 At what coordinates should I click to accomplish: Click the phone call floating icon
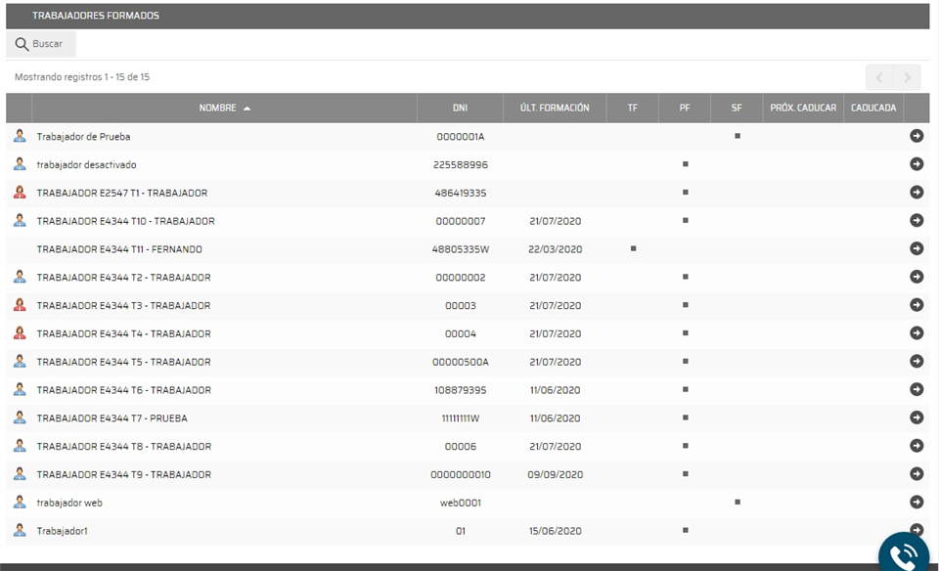coord(902,553)
